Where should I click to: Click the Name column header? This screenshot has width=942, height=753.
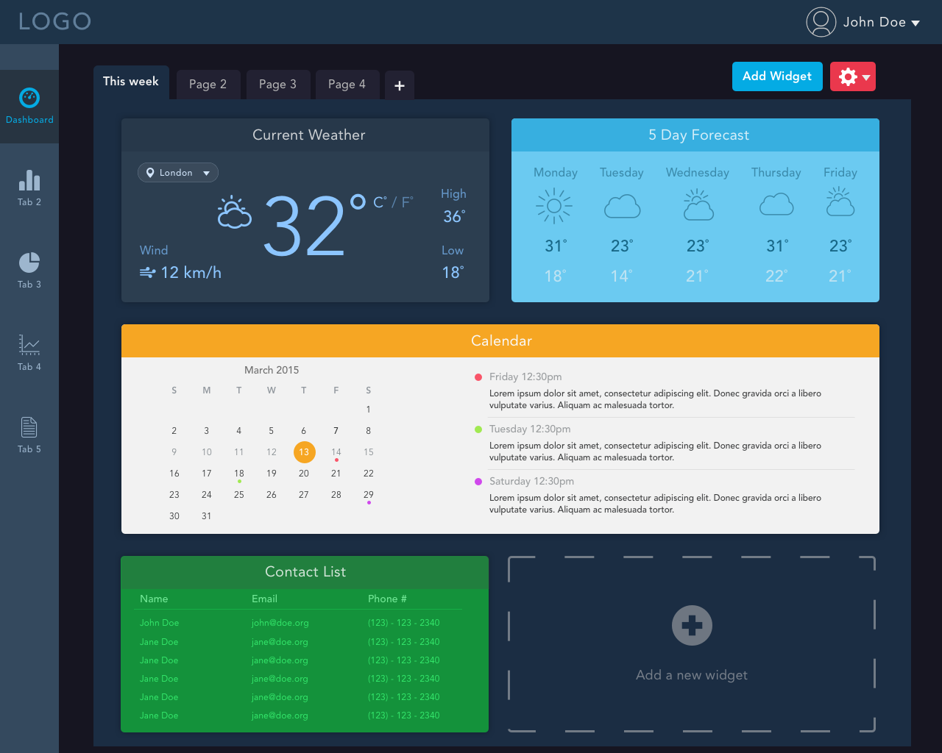click(154, 599)
